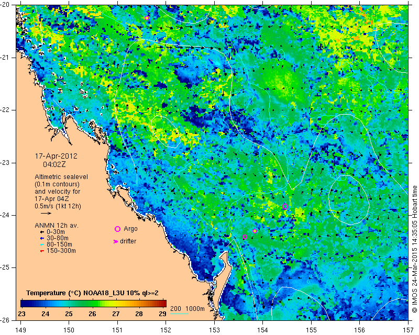Click the 'Argo' legend text
The image size is (419, 335).
[130, 229]
